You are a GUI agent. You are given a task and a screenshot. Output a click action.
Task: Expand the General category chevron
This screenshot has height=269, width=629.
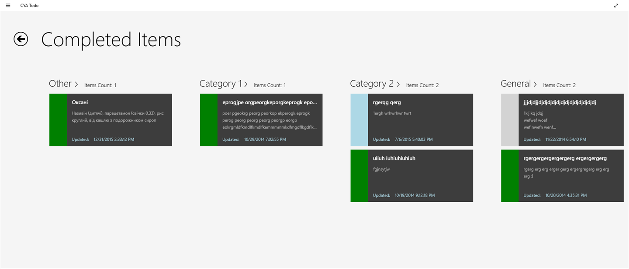tap(535, 84)
